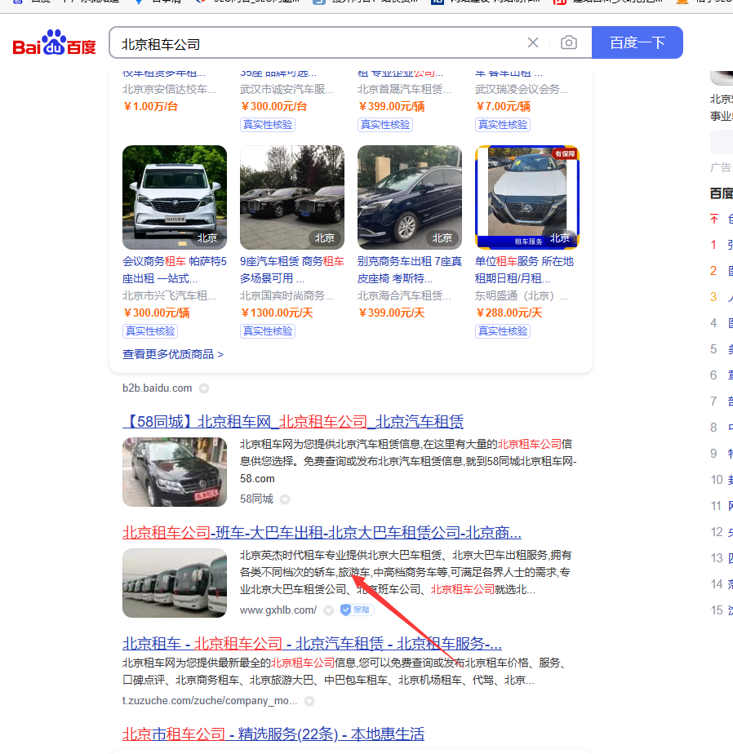Click 真实性核验 badge under ¥288.00元/天
733x754 pixels.
click(x=503, y=331)
